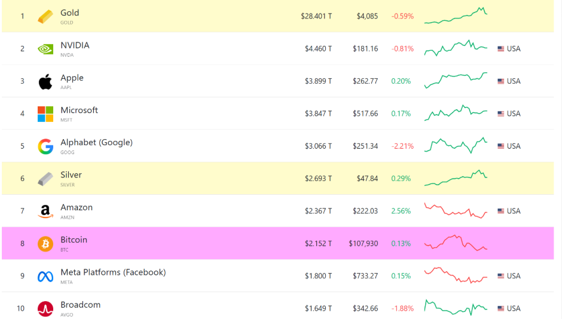The height and width of the screenshot is (319, 562).
Task: Click the Bitcoin logo icon
Action: [x=45, y=244]
